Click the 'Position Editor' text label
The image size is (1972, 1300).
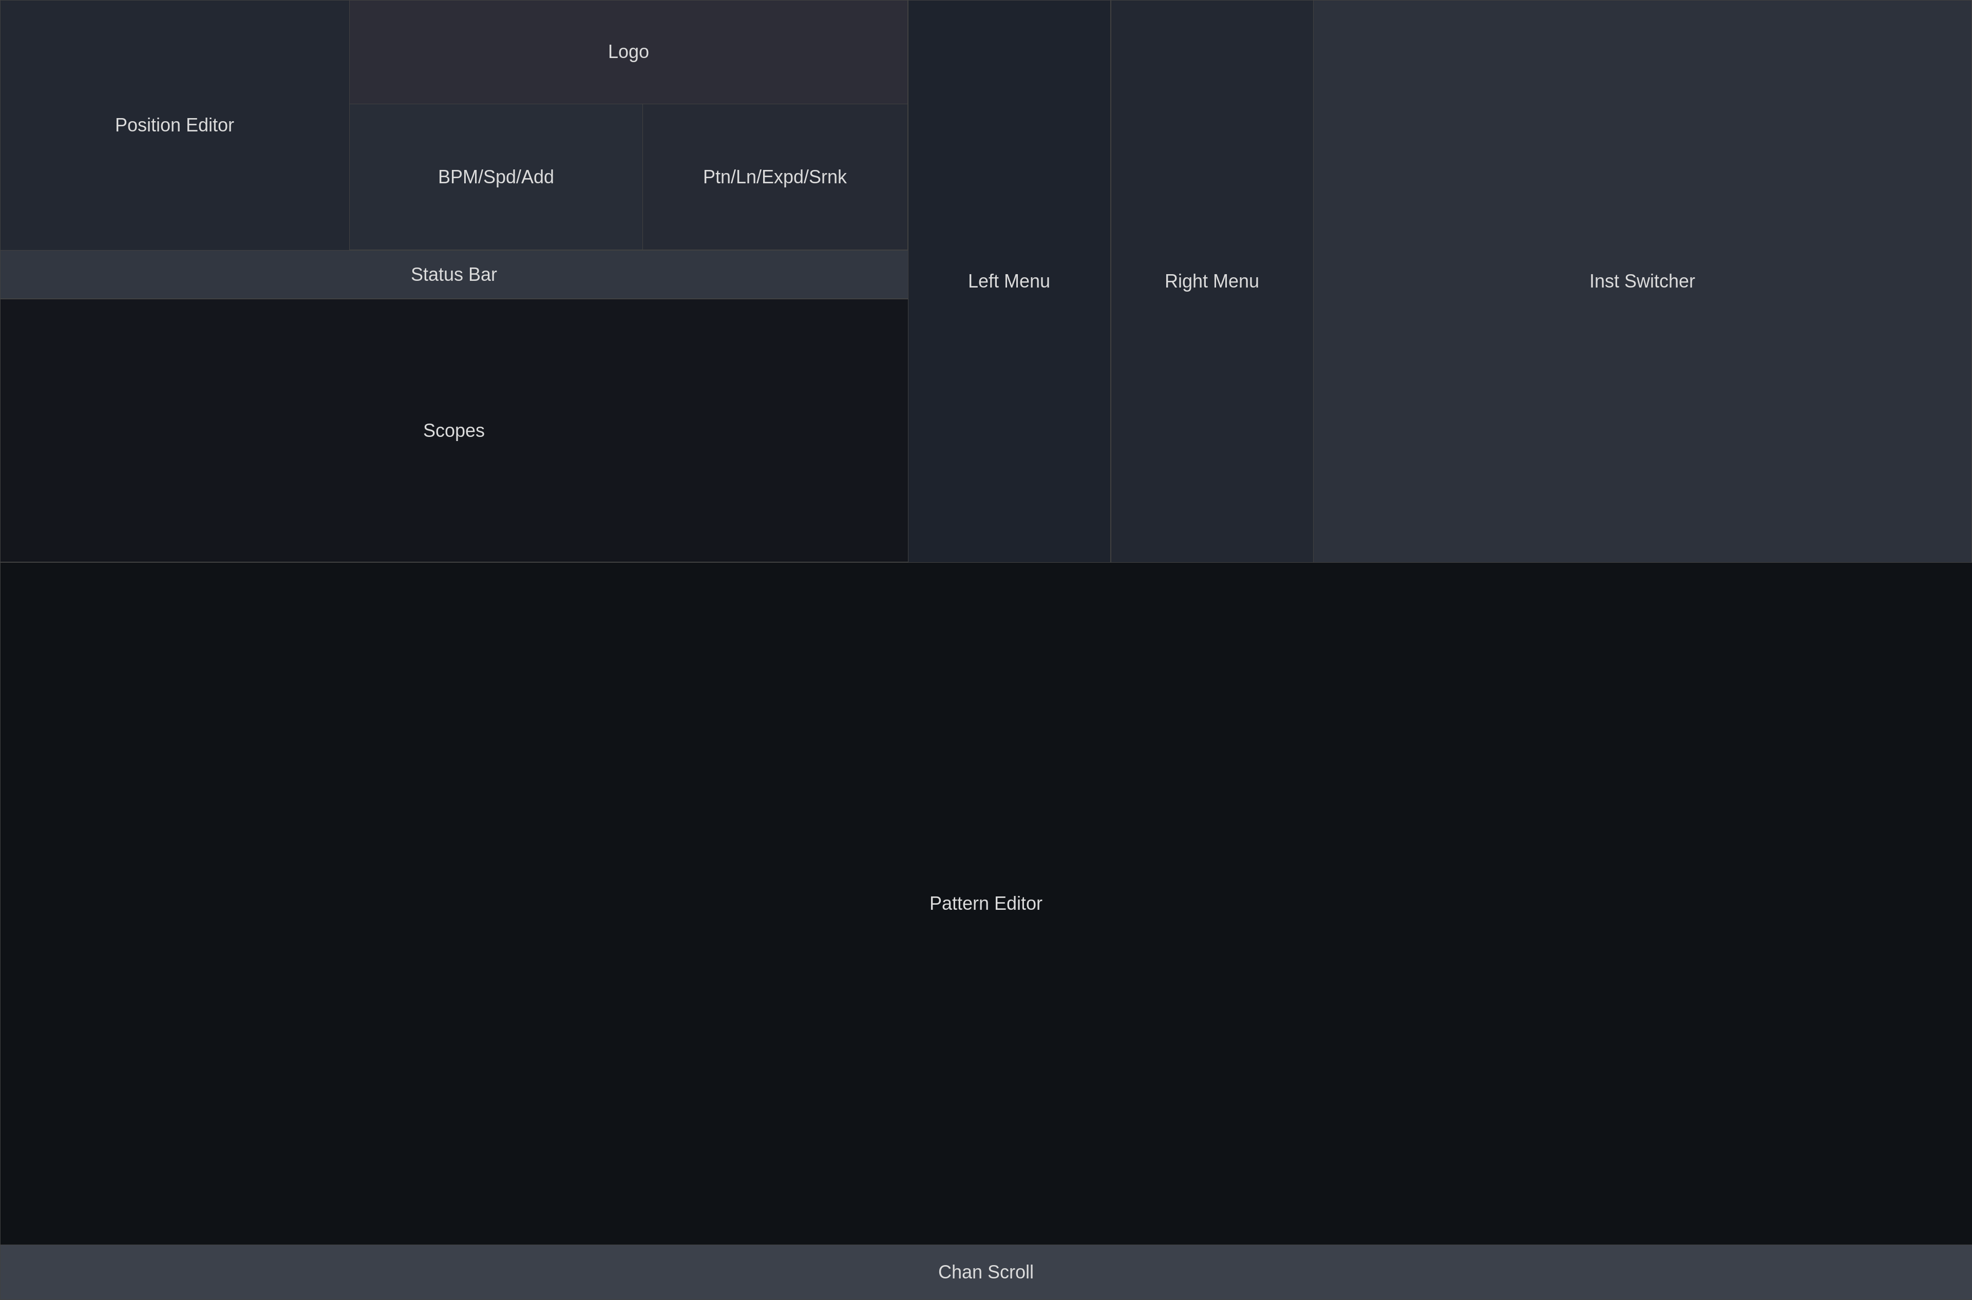(x=174, y=125)
